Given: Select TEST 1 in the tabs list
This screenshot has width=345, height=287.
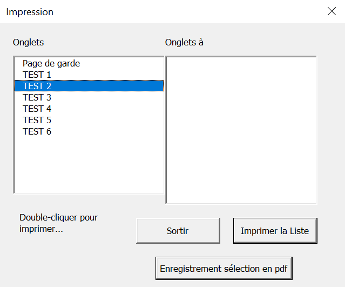Looking at the screenshot, I should [89, 75].
